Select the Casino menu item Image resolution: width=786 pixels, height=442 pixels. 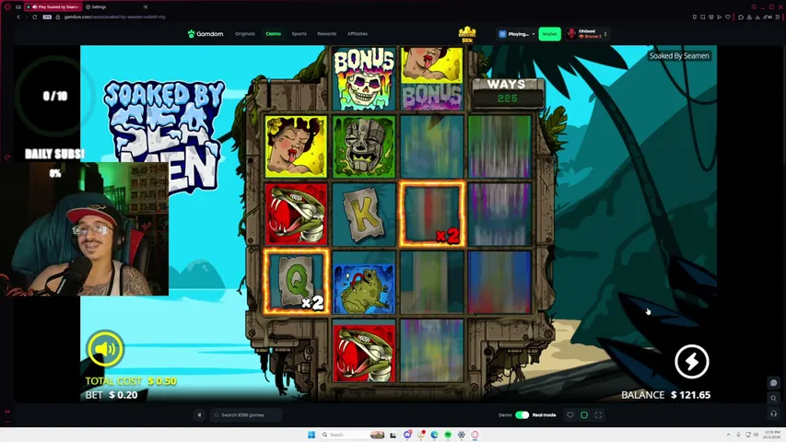tap(273, 34)
